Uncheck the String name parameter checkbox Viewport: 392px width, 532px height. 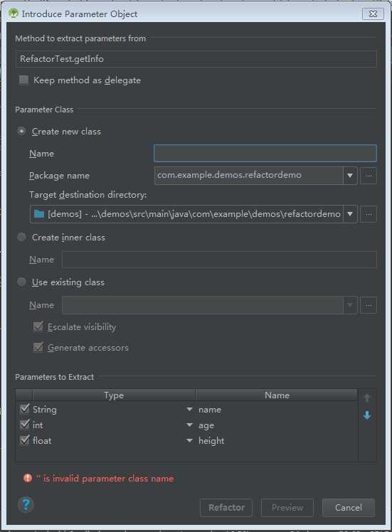(x=24, y=409)
